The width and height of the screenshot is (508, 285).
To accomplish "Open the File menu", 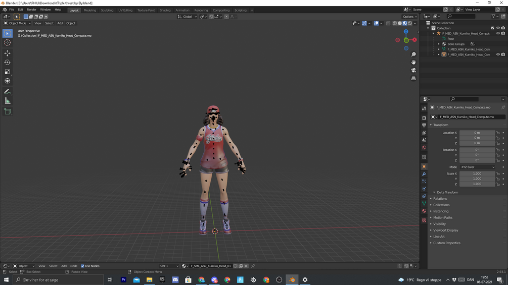I will point(12,10).
